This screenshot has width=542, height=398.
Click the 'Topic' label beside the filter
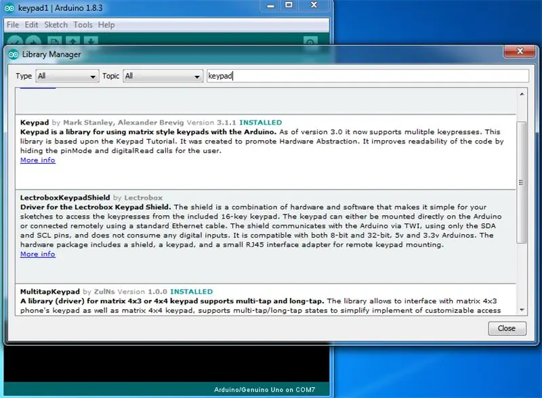tap(110, 76)
